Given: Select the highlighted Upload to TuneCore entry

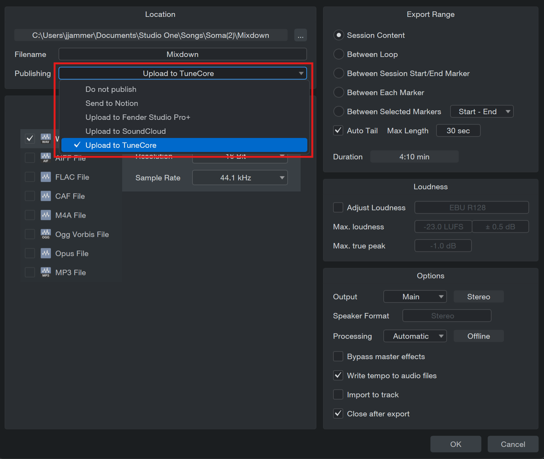Looking at the screenshot, I should pos(184,145).
